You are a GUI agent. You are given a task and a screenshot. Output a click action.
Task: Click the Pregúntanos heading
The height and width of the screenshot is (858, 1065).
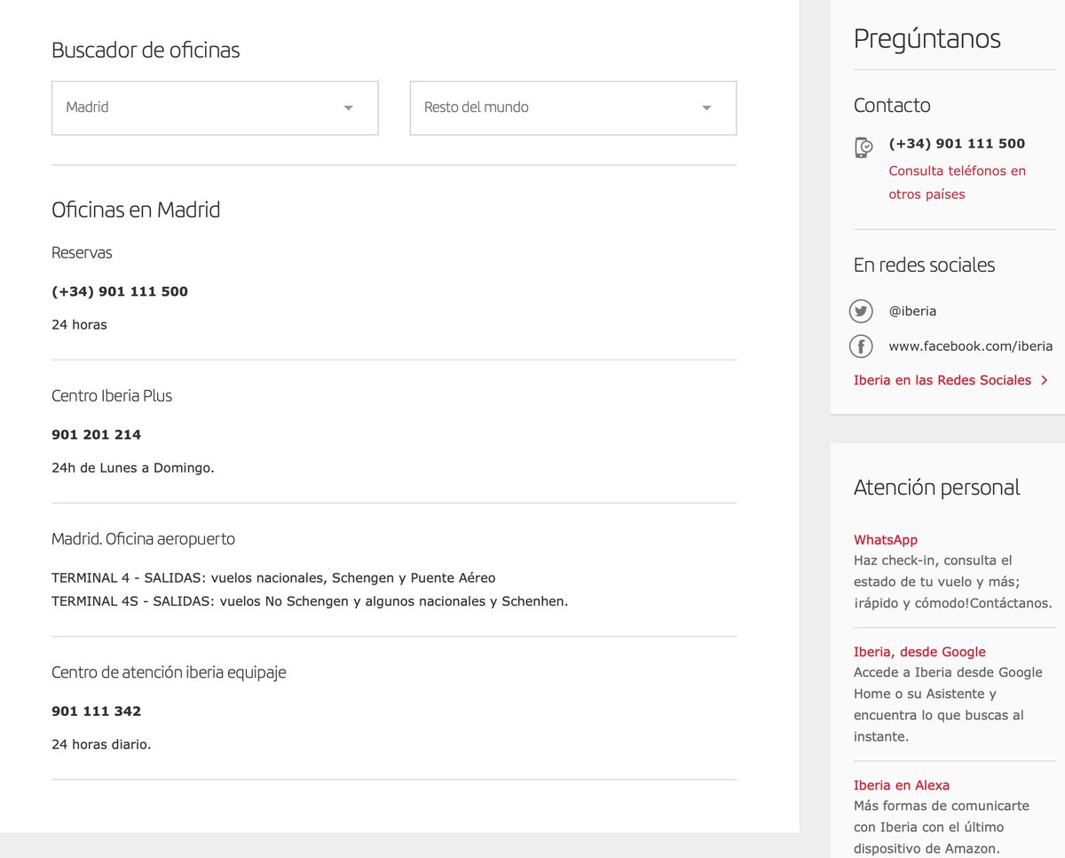pyautogui.click(x=927, y=39)
